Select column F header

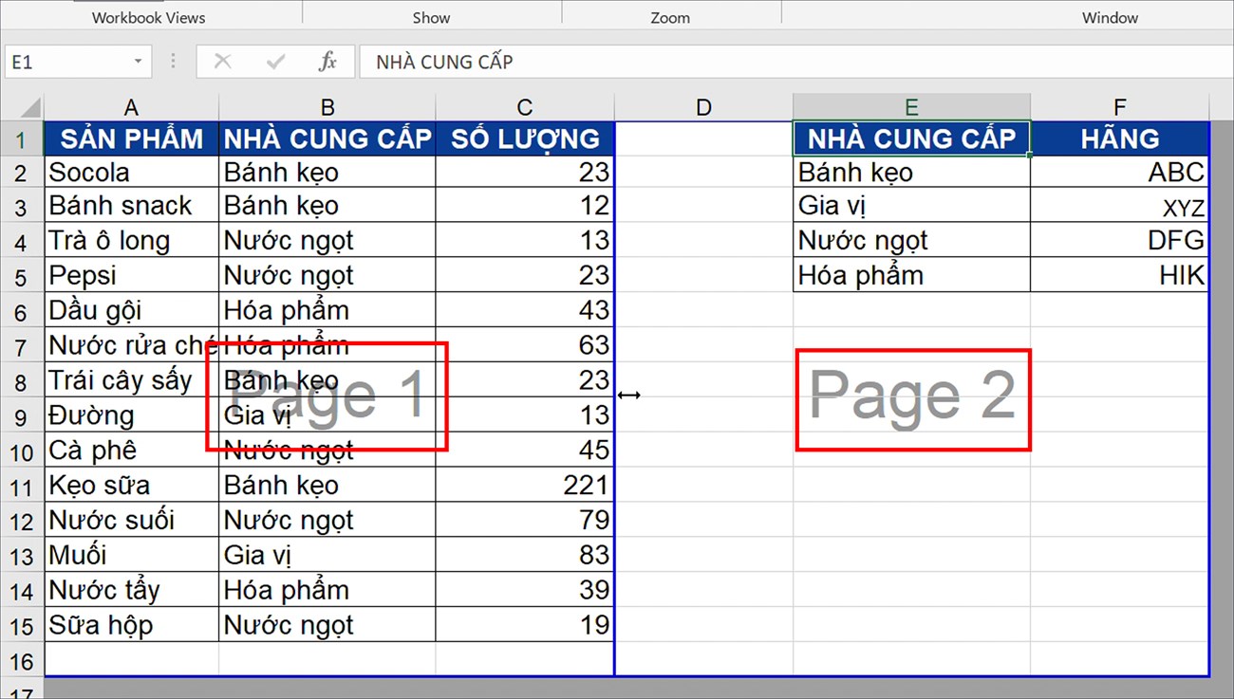pyautogui.click(x=1120, y=107)
